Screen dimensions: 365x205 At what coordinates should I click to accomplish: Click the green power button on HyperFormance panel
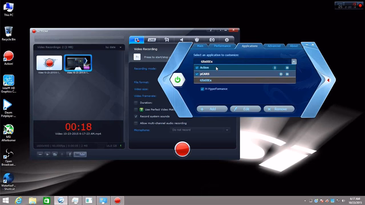click(x=178, y=80)
